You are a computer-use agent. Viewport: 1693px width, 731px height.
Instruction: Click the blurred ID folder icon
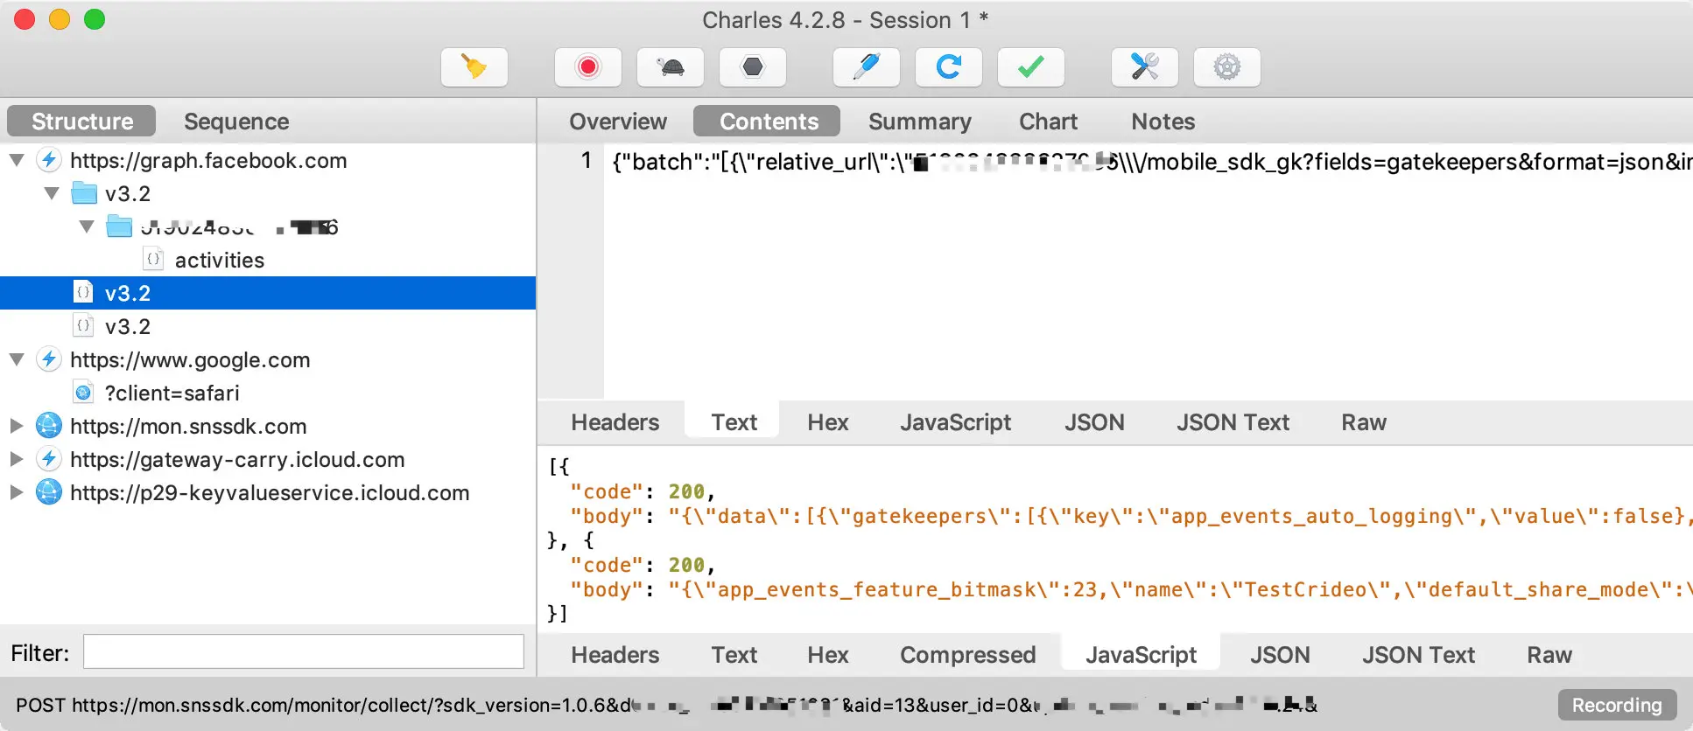[119, 226]
